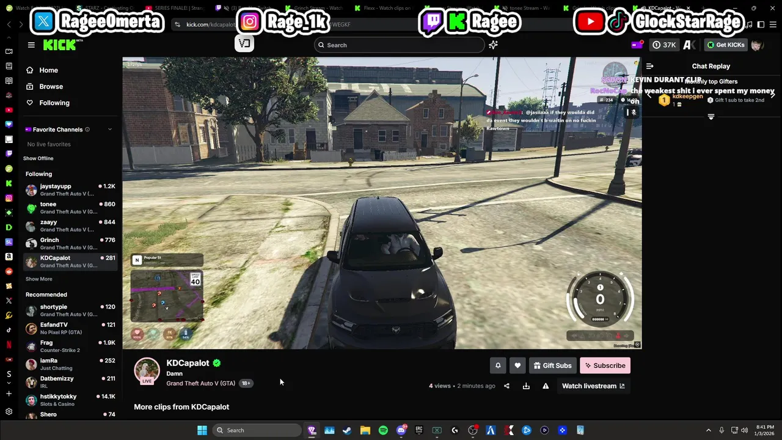782x440 pixels.
Task: Open the Favorite Channels info icon
Action: click(x=87, y=130)
